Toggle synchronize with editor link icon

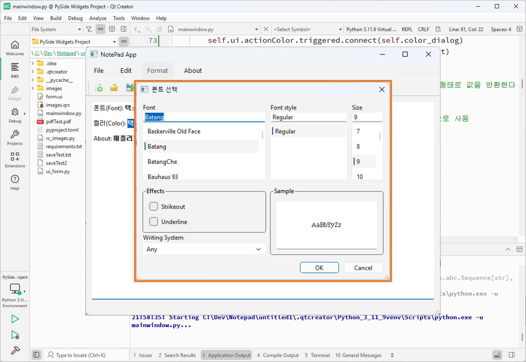pos(101,29)
